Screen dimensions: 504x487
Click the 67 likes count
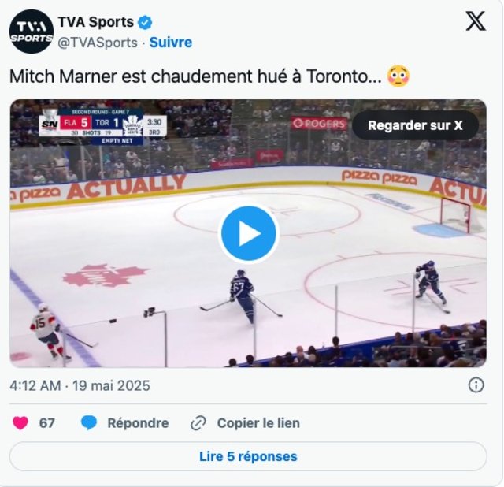(x=47, y=423)
